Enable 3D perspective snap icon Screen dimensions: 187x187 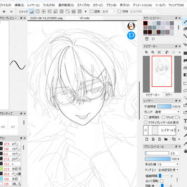pos(74,11)
